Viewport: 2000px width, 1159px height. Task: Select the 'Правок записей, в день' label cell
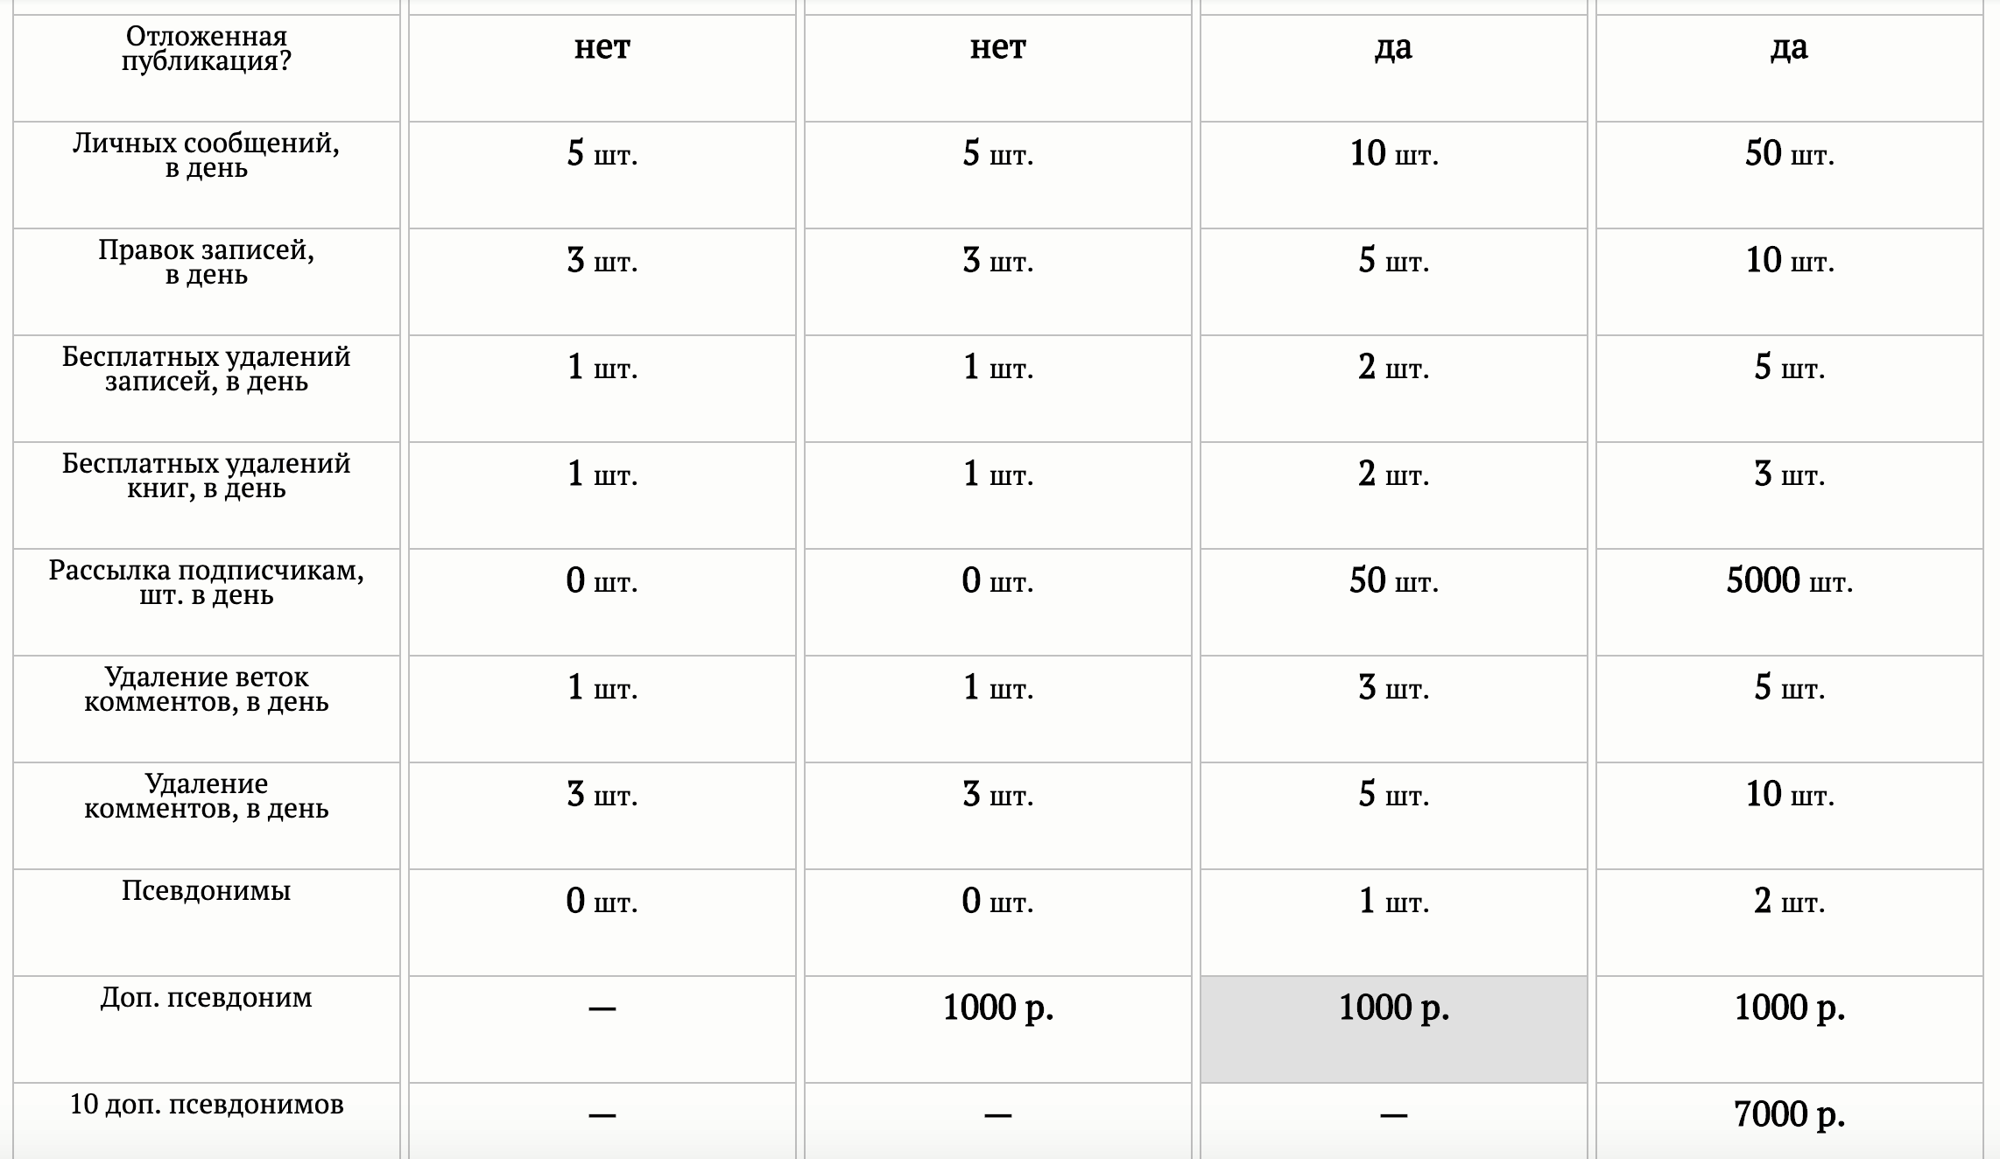[207, 263]
